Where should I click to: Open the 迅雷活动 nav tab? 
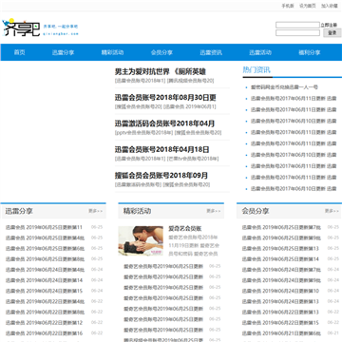pyautogui.click(x=260, y=52)
